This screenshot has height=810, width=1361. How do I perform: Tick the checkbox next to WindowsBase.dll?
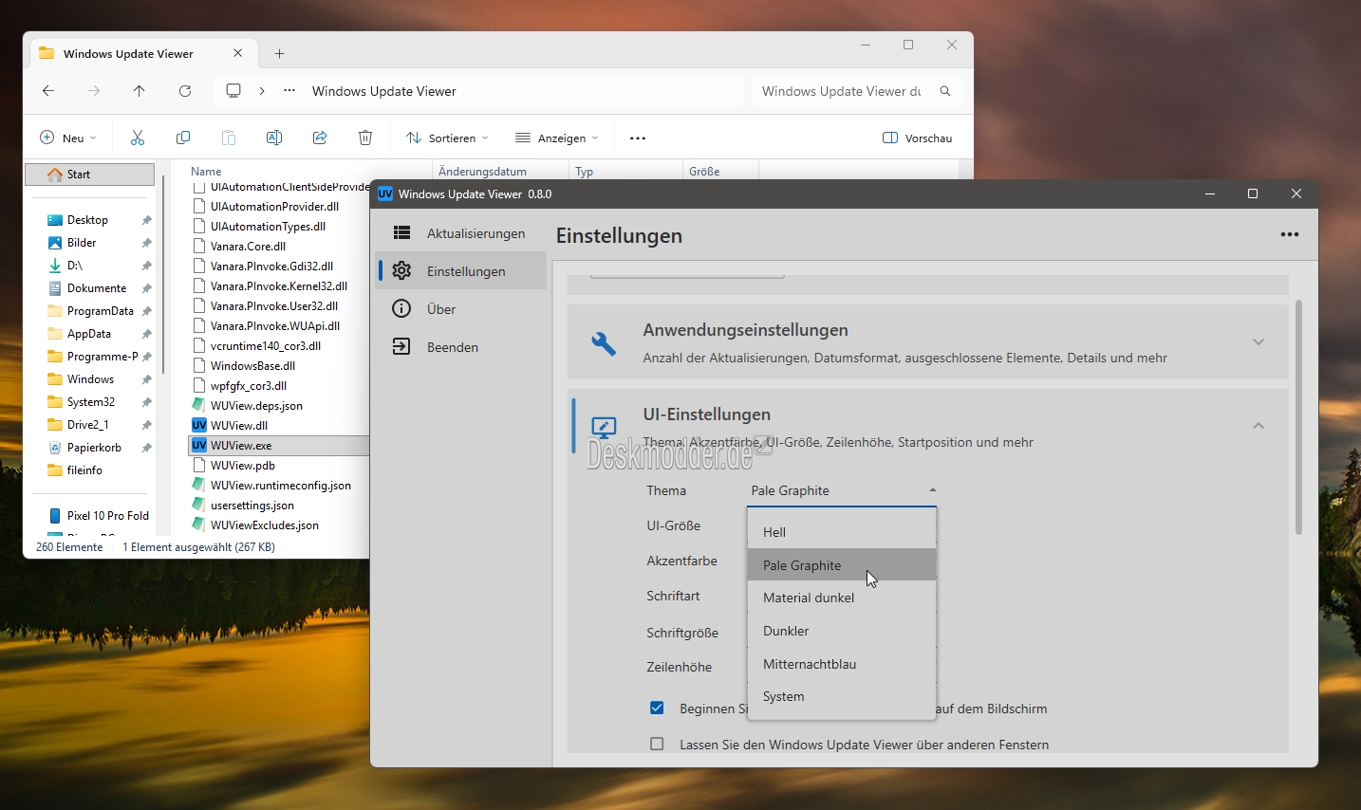199,366
